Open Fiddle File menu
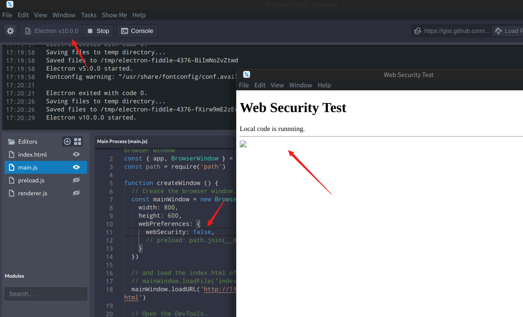This screenshot has height=317, width=523. [x=7, y=15]
